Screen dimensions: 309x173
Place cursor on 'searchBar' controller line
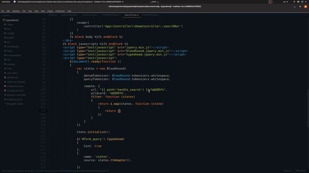[133, 26]
